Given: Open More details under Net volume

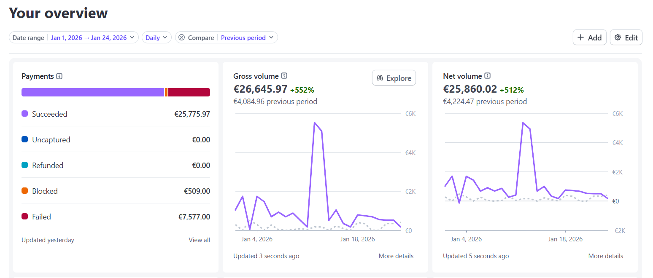Looking at the screenshot, I should click(x=605, y=256).
